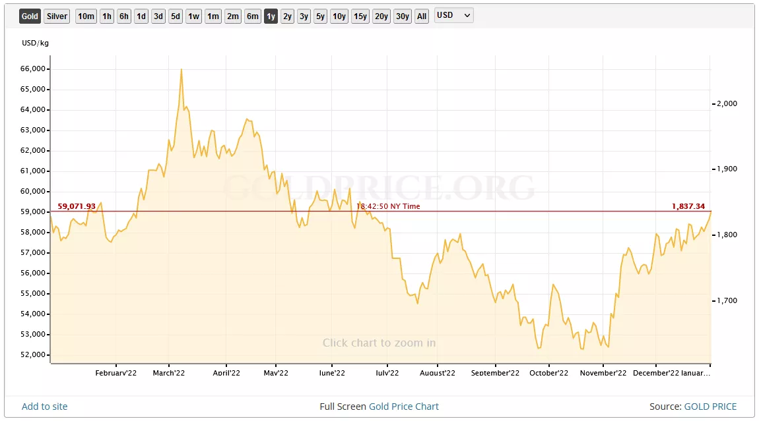Set chart range to 6h
Screen dimensions: 759x421
pos(124,16)
